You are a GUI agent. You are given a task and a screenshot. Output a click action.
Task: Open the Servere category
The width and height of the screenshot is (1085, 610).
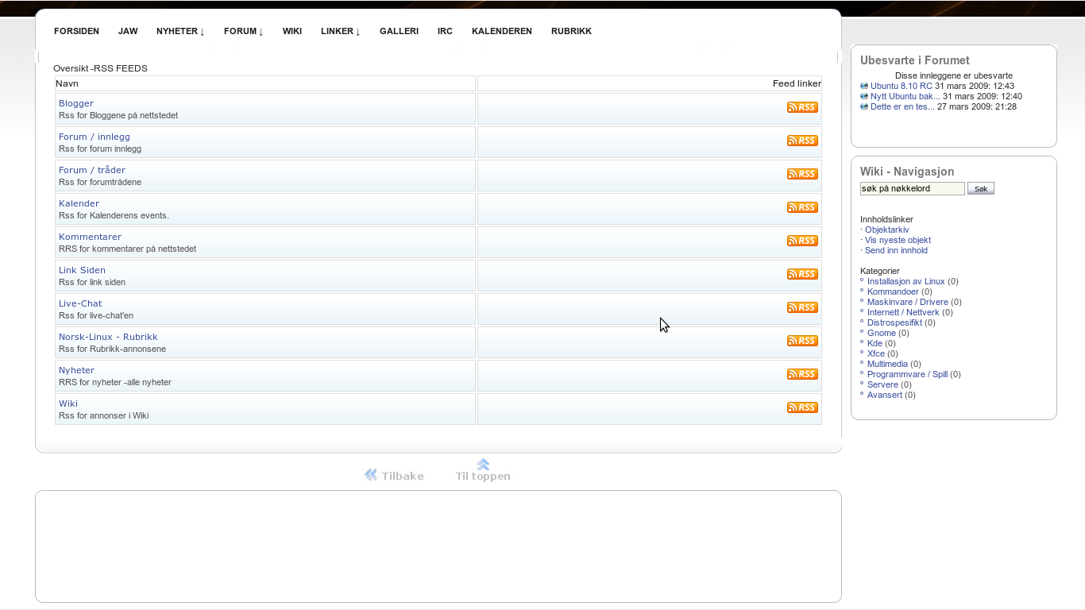point(882,384)
